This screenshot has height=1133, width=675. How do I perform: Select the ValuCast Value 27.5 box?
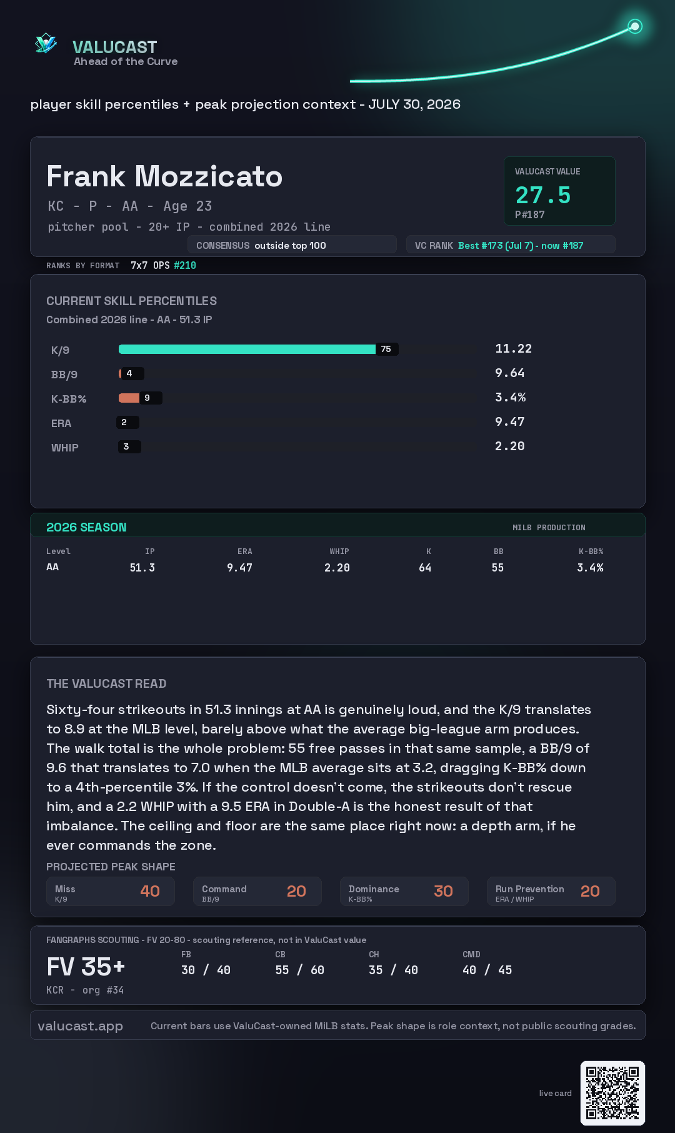pos(559,191)
